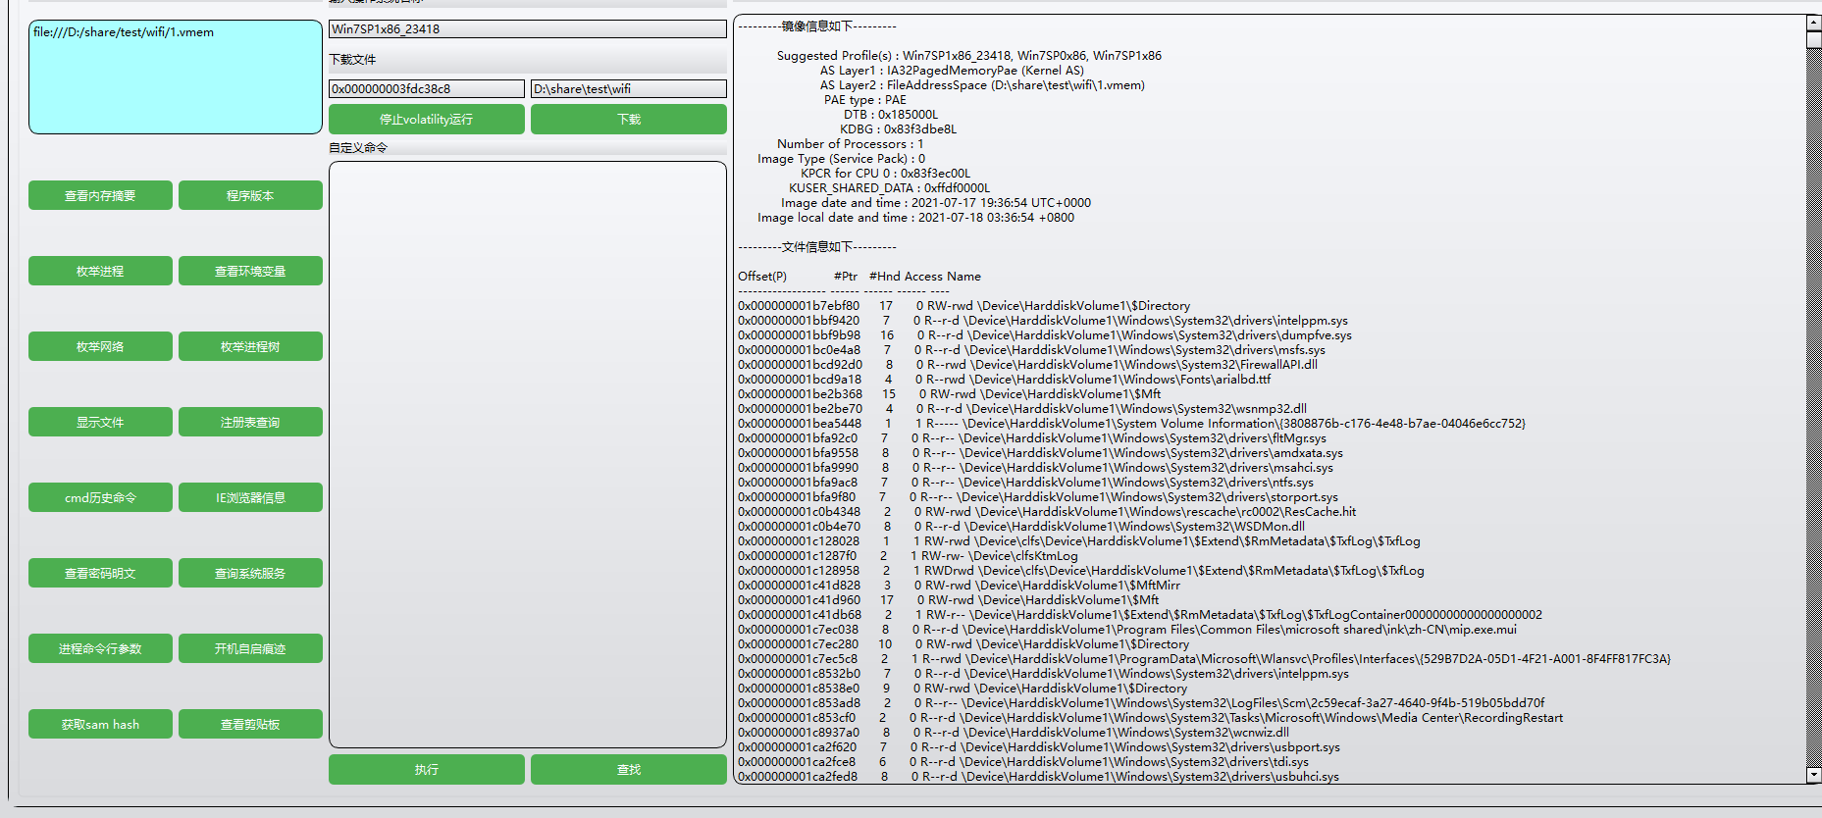This screenshot has height=818, width=1822.
Task: Click the Offset(P) column header
Action: point(762,277)
